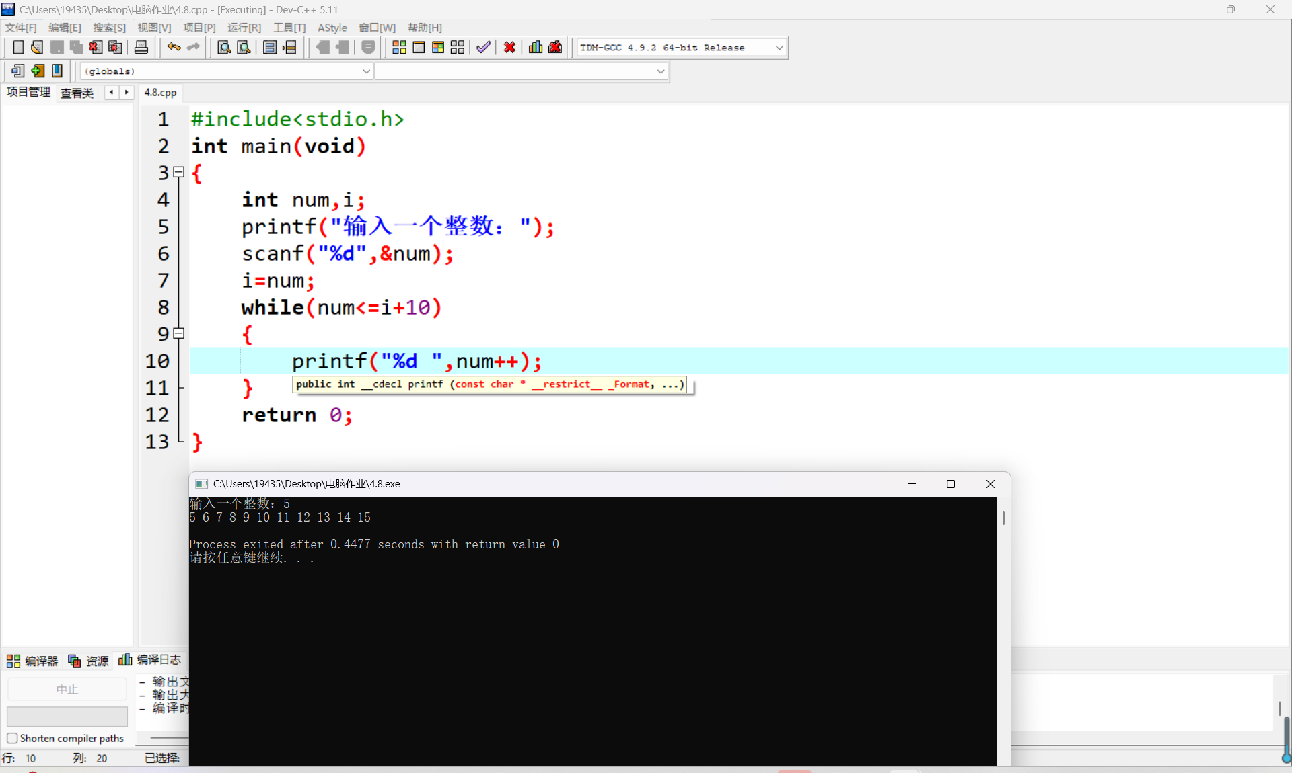Viewport: 1292px width, 773px height.
Task: Collapse the code fold at line 3
Action: click(179, 173)
